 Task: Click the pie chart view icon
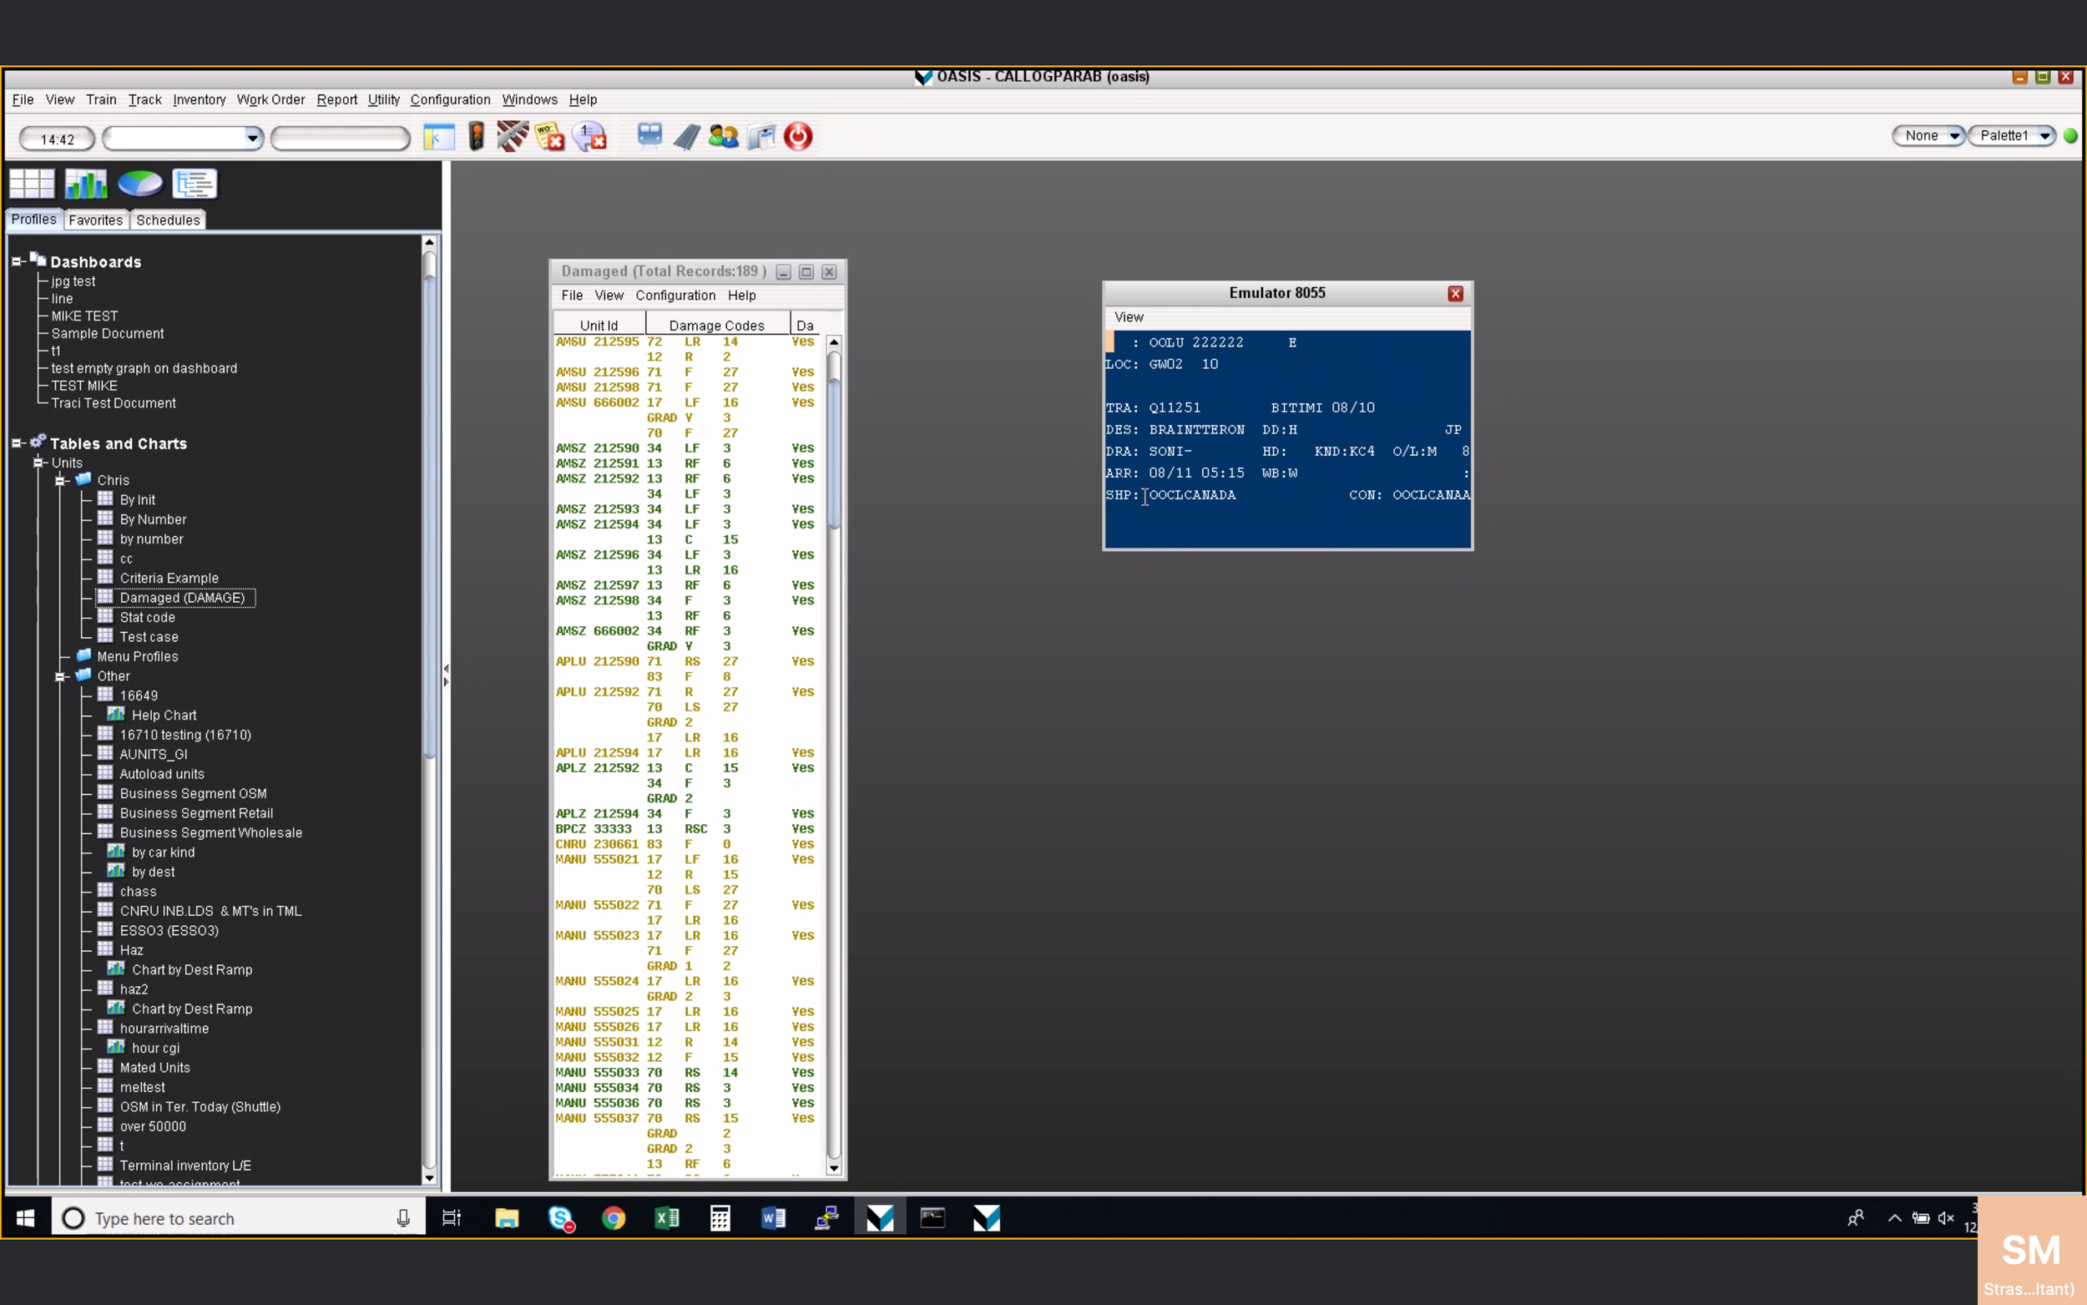pyautogui.click(x=139, y=183)
